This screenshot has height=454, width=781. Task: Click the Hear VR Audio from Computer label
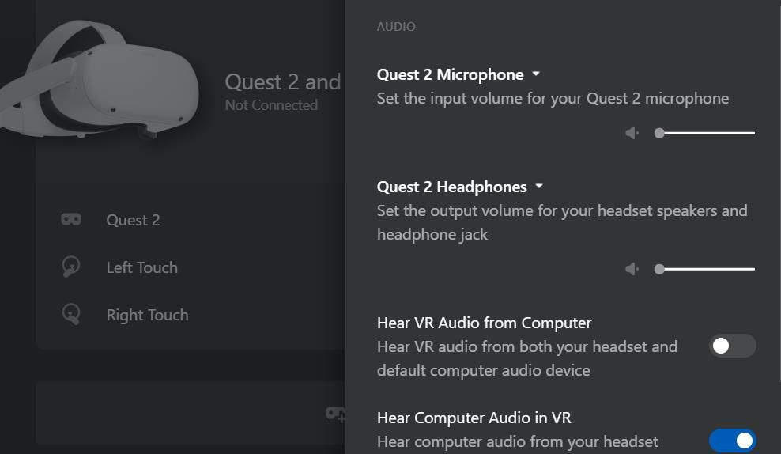point(484,323)
